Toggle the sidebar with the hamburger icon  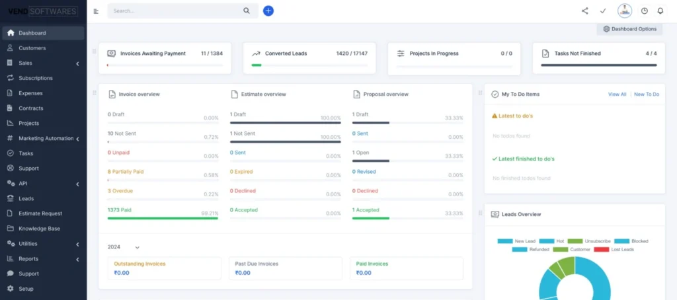(97, 11)
